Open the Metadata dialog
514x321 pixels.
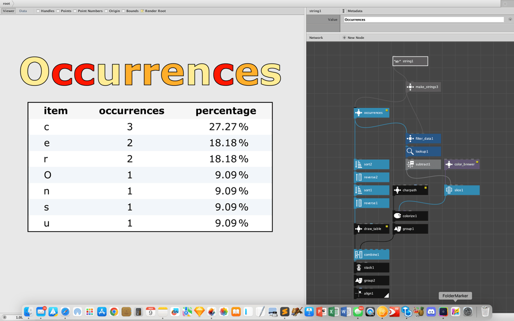tap(355, 11)
